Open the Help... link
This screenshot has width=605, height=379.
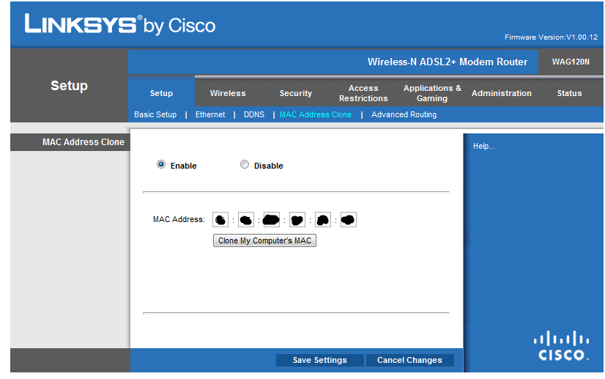coord(484,146)
